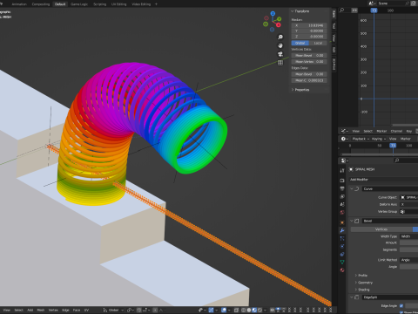Toggle viewport overlays button in footer

pyautogui.click(x=224, y=310)
